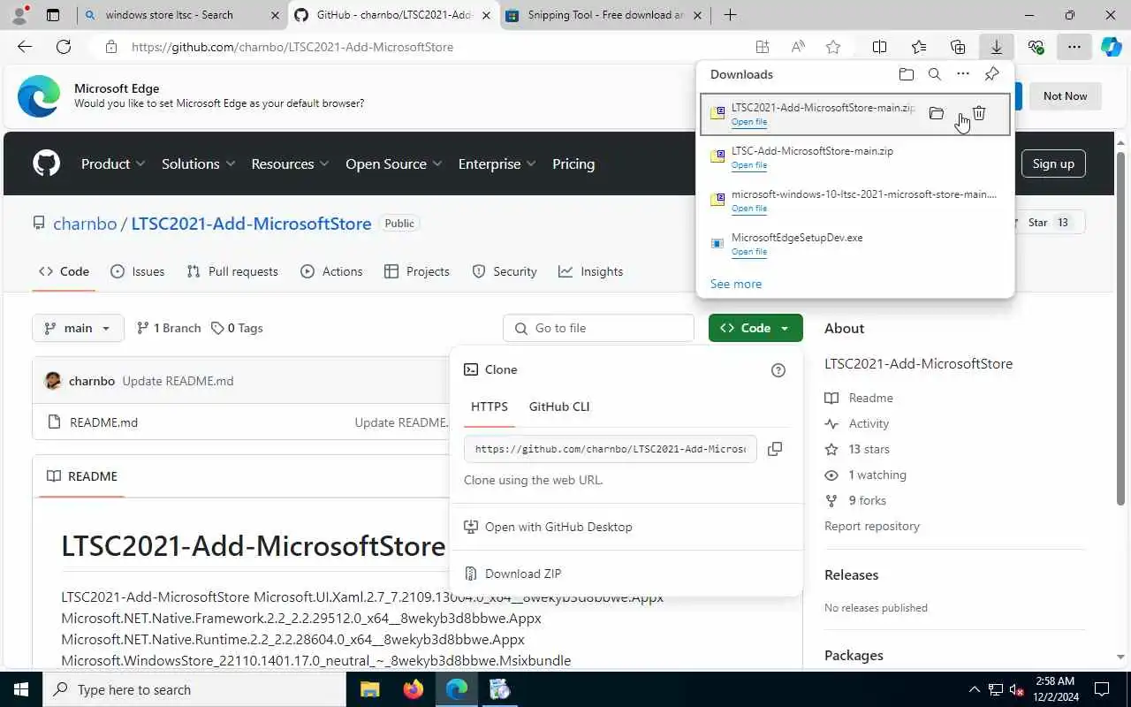Open the Projects tab
The image size is (1131, 707).
click(x=417, y=271)
